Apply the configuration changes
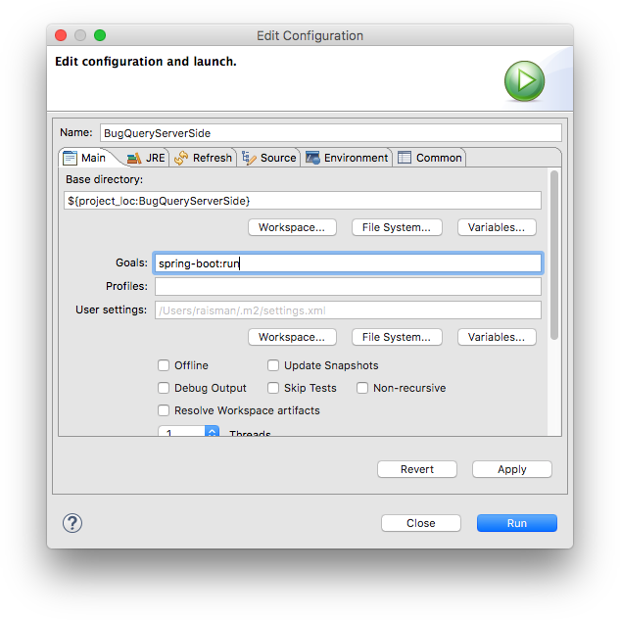The image size is (620, 620). (x=512, y=469)
